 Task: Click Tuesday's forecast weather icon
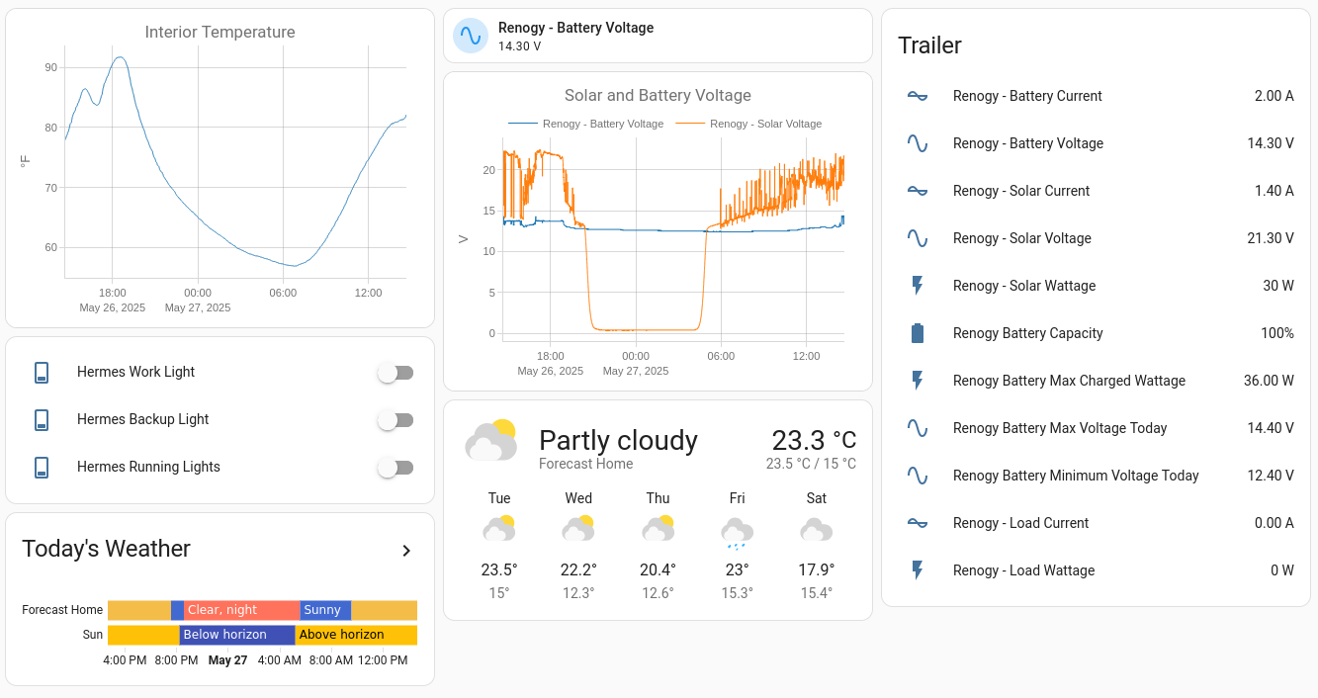(499, 529)
